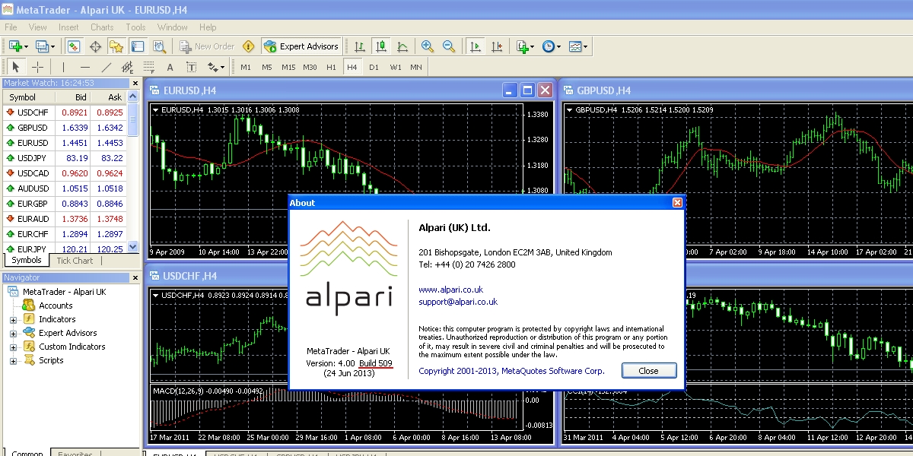This screenshot has width=913, height=456.
Task: Open the Insert menu
Action: click(68, 27)
